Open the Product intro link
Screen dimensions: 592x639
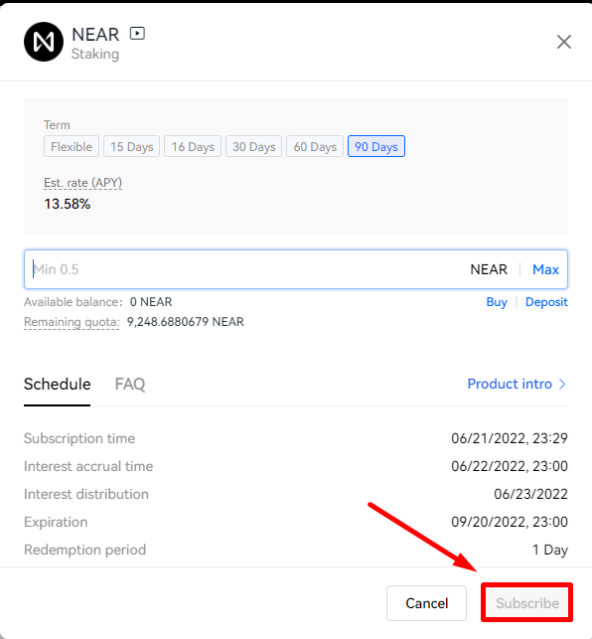point(510,384)
